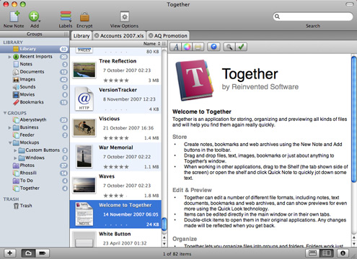
Task: Select Documents in the sidebar
Action: [x=35, y=72]
